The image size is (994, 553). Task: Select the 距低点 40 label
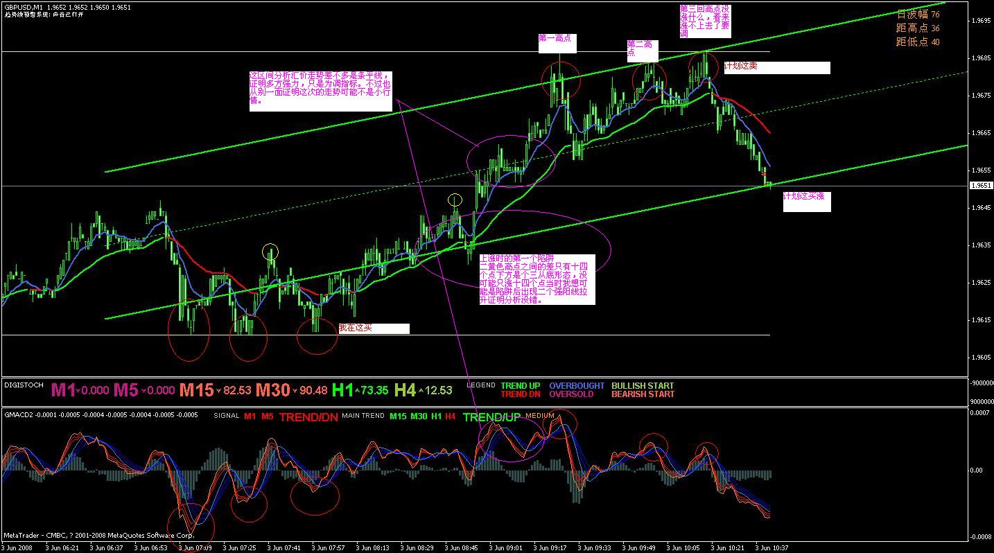point(918,42)
